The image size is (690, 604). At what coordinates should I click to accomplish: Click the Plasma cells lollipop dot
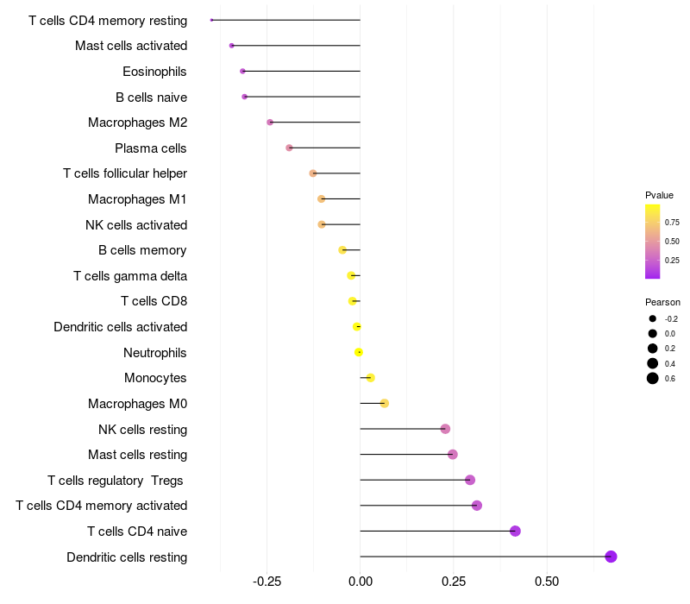(x=290, y=148)
